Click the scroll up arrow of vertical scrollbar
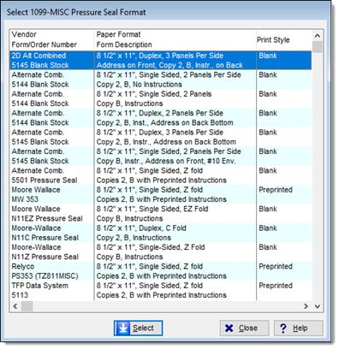This screenshot has height=349, width=339. pyautogui.click(x=318, y=36)
